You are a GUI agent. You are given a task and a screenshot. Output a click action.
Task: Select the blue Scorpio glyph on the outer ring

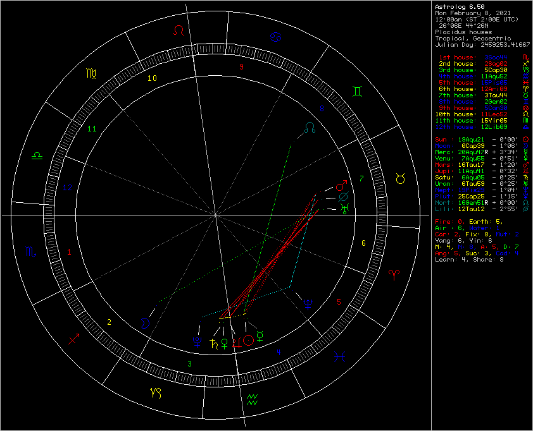[x=30, y=252]
